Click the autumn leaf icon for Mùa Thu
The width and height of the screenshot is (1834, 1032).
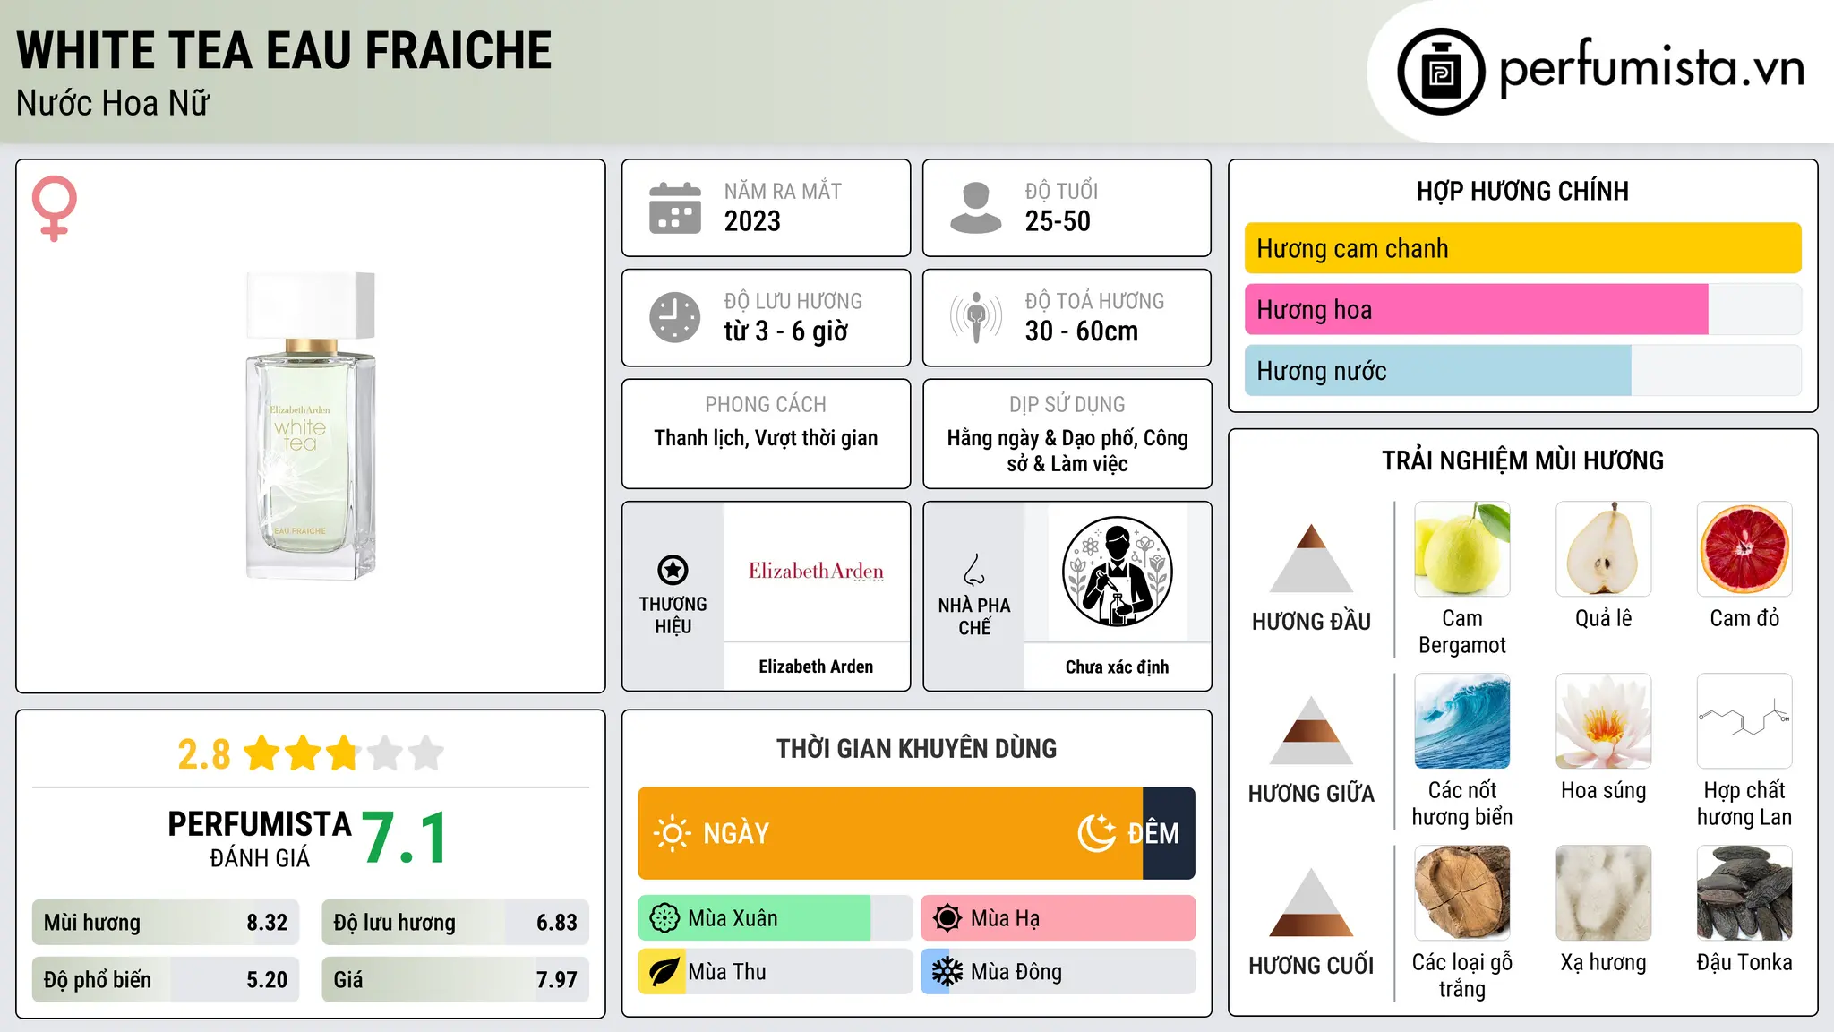pyautogui.click(x=664, y=972)
